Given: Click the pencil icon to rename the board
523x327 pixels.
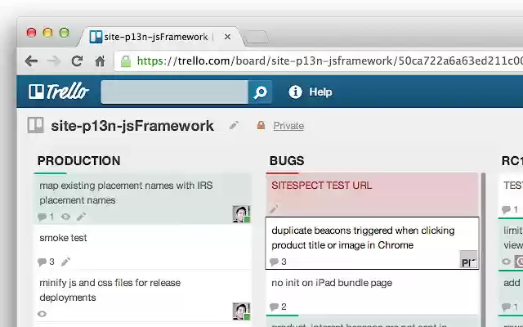Looking at the screenshot, I should (x=234, y=125).
